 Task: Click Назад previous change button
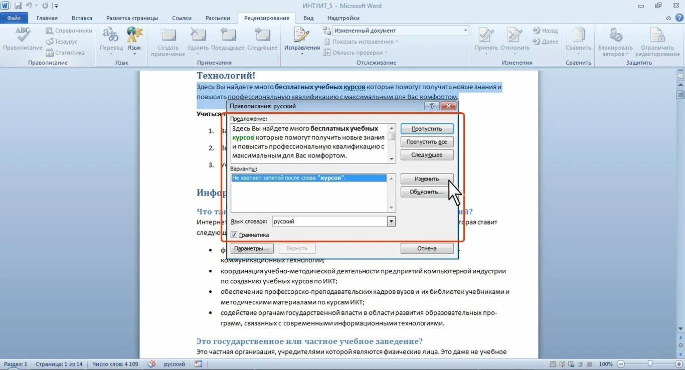click(546, 31)
